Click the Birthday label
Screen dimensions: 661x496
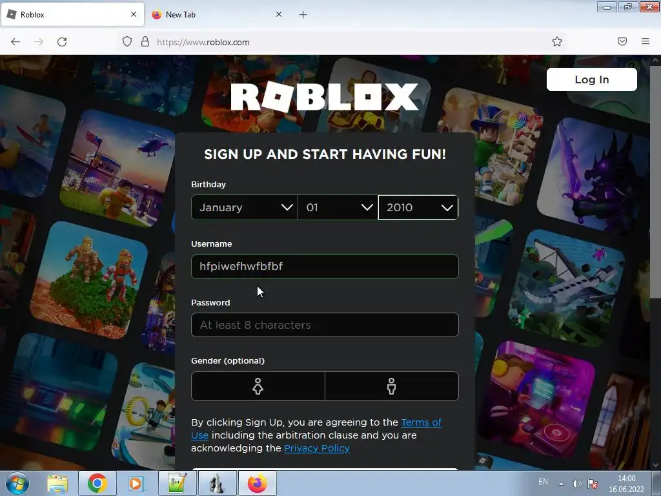point(208,184)
